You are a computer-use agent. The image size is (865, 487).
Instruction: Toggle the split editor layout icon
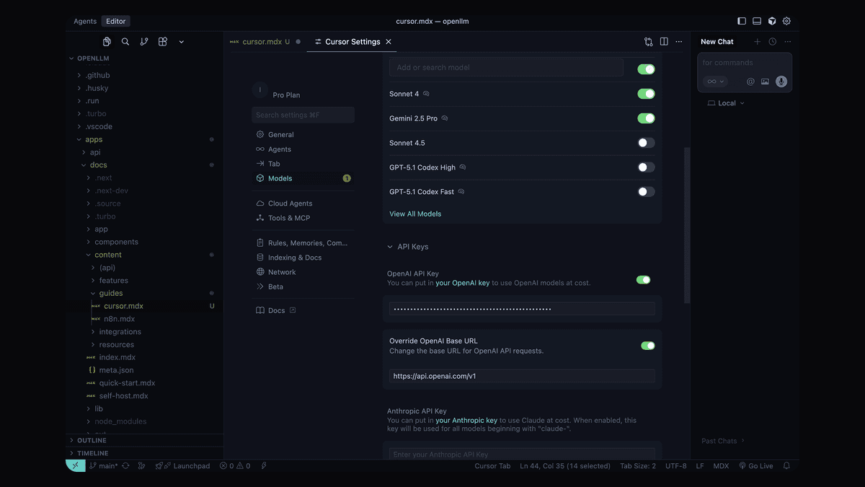click(x=663, y=41)
